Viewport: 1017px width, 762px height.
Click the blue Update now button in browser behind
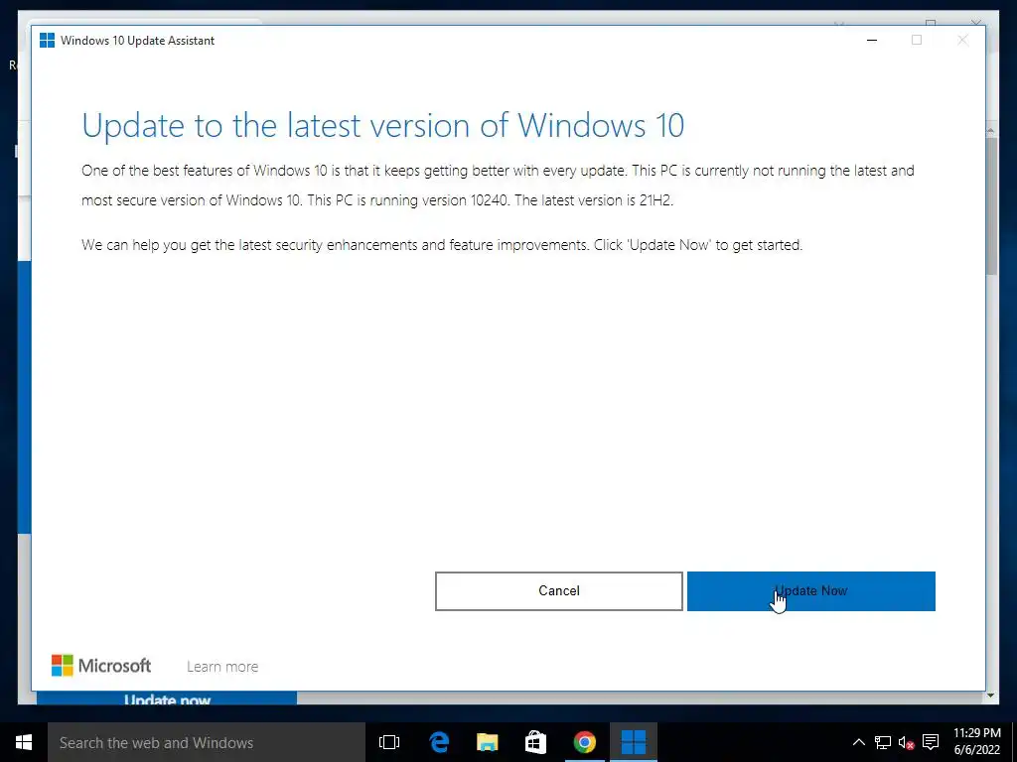(167, 698)
